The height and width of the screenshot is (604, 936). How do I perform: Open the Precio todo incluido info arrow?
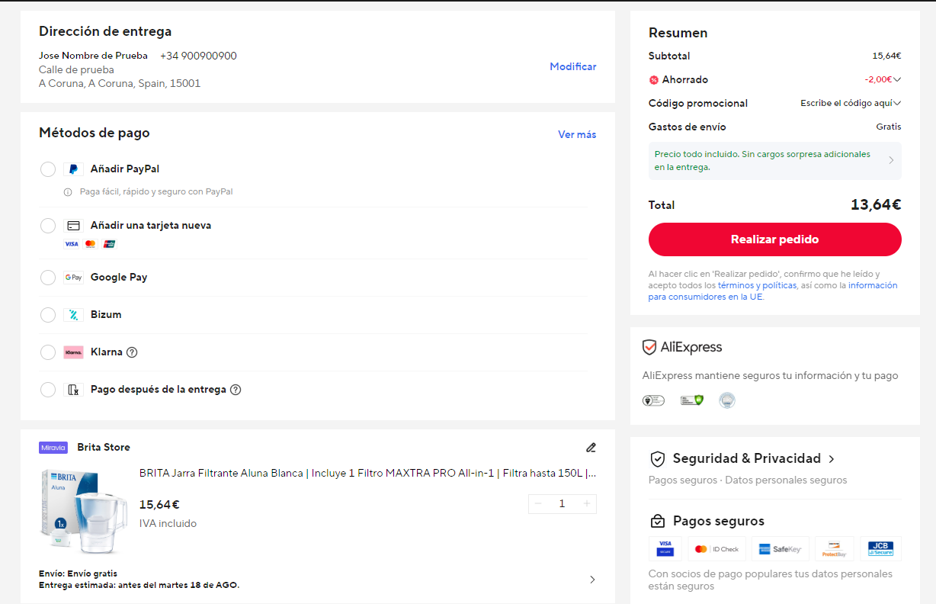(x=892, y=160)
